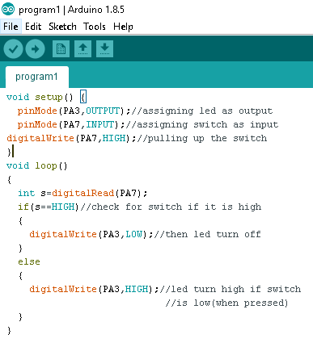
Task: Click the Verify checkmark button
Action: [13, 48]
